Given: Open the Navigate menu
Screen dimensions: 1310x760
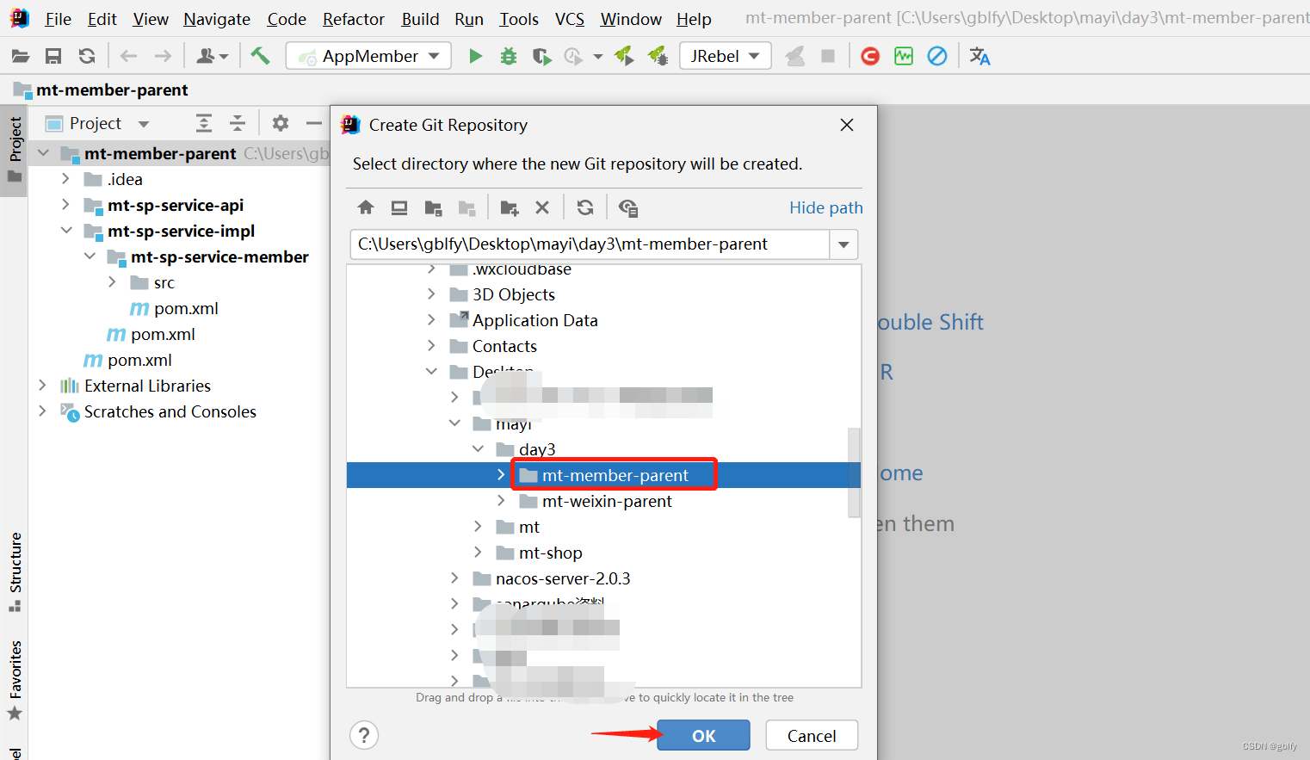Looking at the screenshot, I should tap(217, 19).
